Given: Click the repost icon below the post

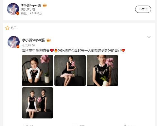Looking at the screenshot, I should click(x=26, y=125).
